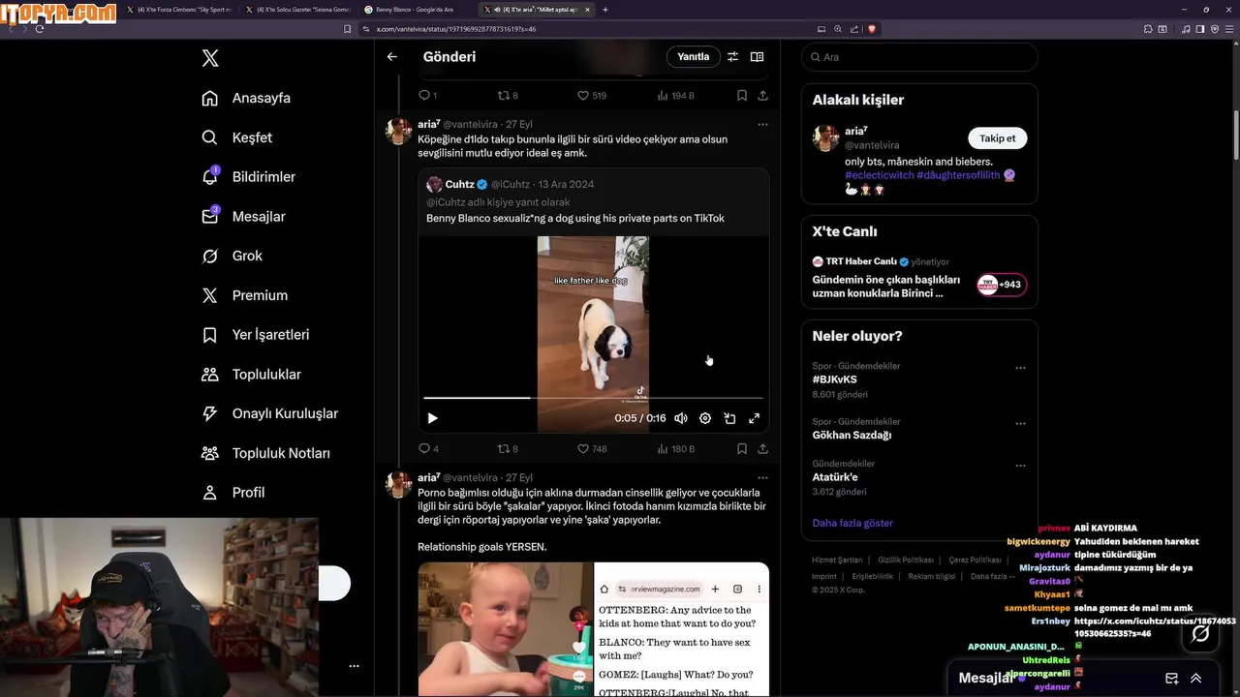
Task: Open more options for Atatürk'e trend
Action: click(x=1020, y=466)
